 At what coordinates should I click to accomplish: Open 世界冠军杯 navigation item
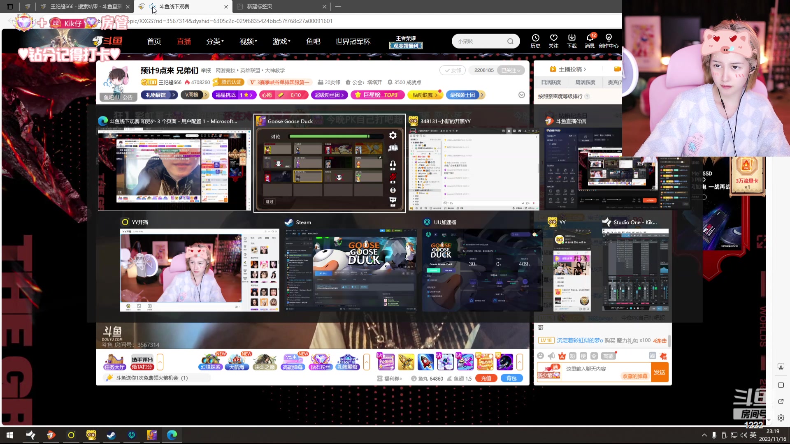[x=353, y=41]
